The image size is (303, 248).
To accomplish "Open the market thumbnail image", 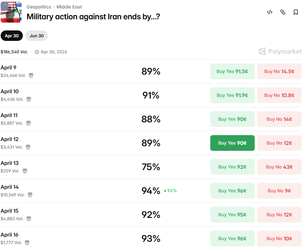I will [x=11, y=12].
